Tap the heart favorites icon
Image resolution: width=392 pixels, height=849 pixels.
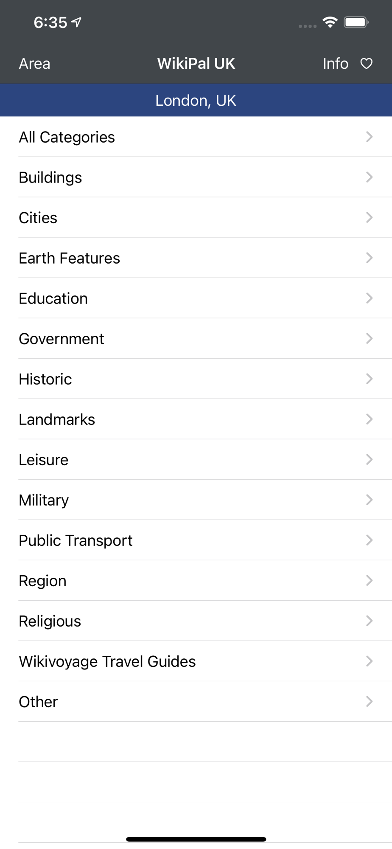point(366,64)
